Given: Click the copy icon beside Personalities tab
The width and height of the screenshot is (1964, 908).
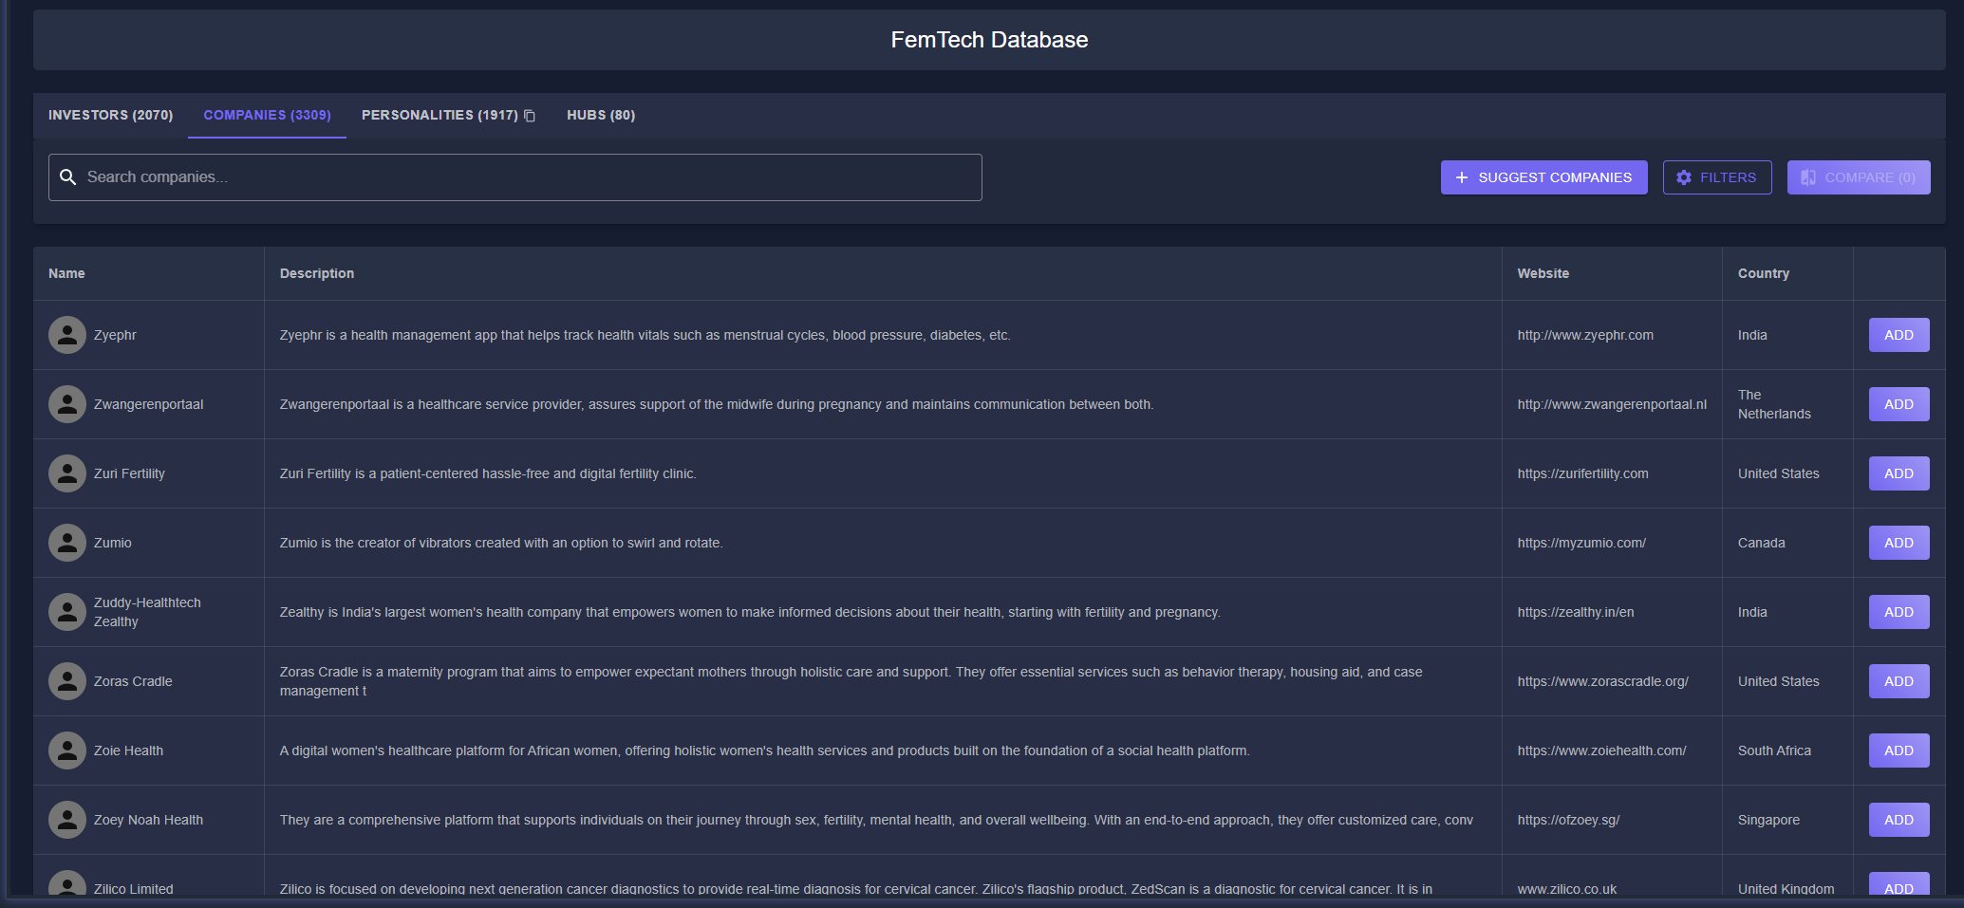Looking at the screenshot, I should click(x=530, y=116).
